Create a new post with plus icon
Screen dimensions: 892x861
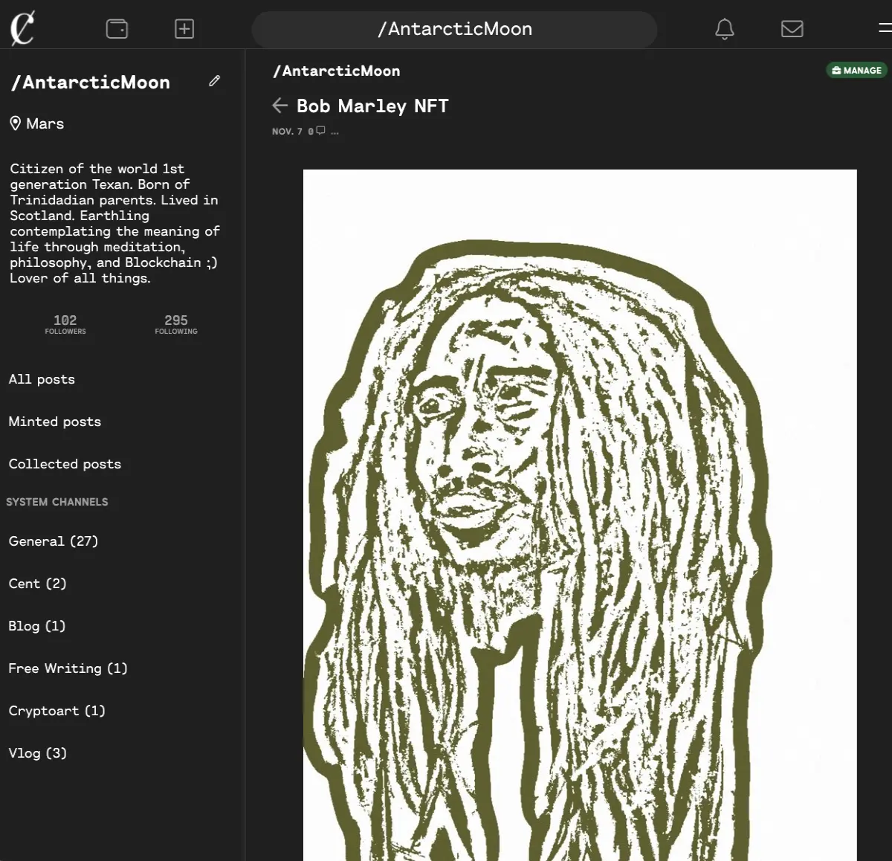[184, 28]
